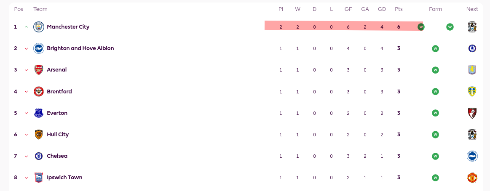The height and width of the screenshot is (191, 490).
Task: Open the Brighton and Hove Albion team link
Action: click(80, 48)
